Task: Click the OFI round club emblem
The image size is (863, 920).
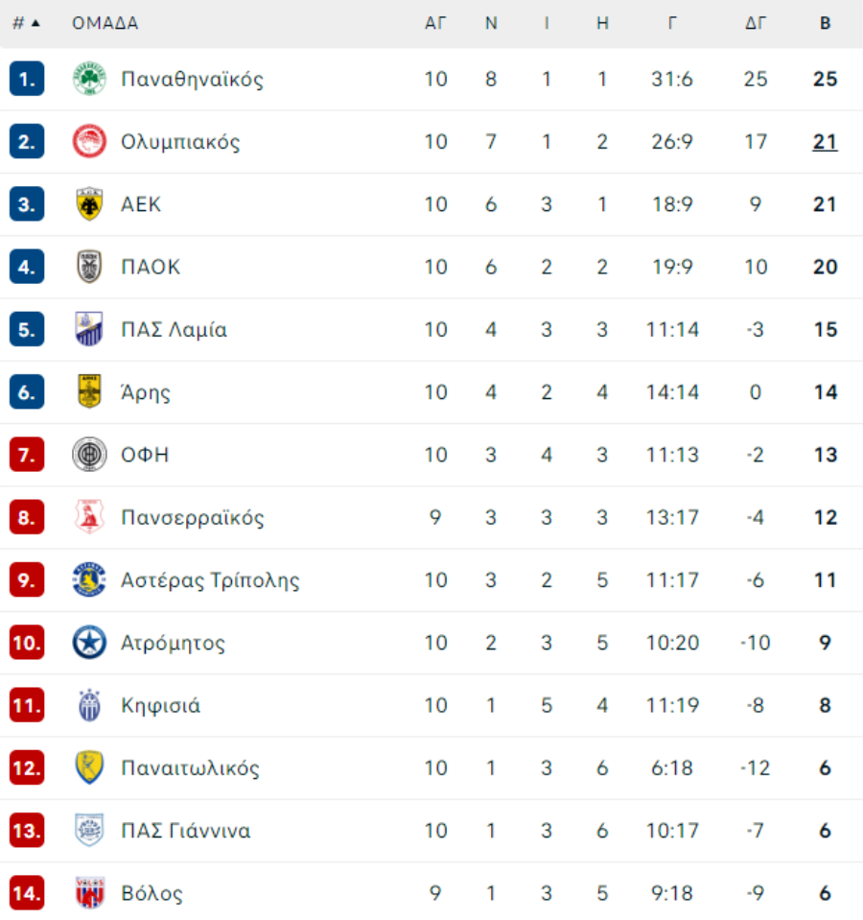Action: [x=89, y=455]
